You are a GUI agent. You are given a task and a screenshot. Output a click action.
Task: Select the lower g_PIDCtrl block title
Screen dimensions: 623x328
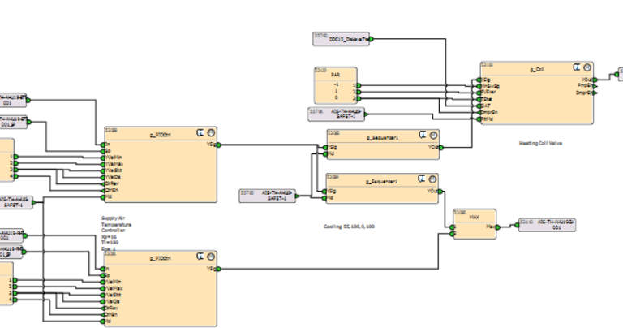(x=160, y=258)
